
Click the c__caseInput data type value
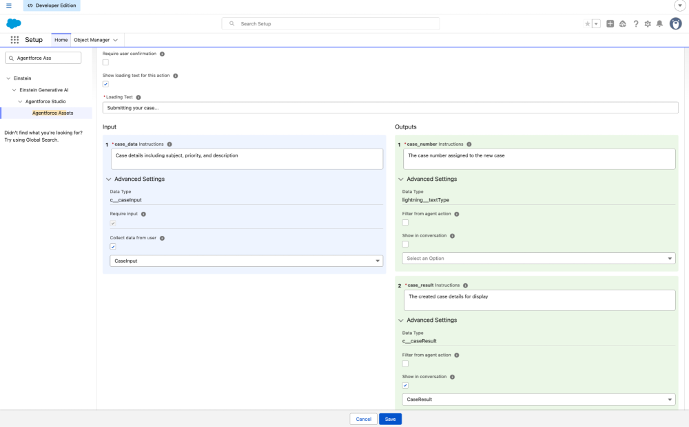point(125,200)
